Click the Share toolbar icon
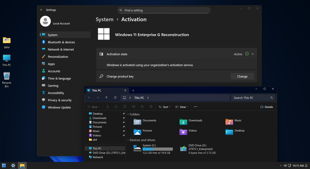Viewport: 310px width, 169px height. point(142,107)
